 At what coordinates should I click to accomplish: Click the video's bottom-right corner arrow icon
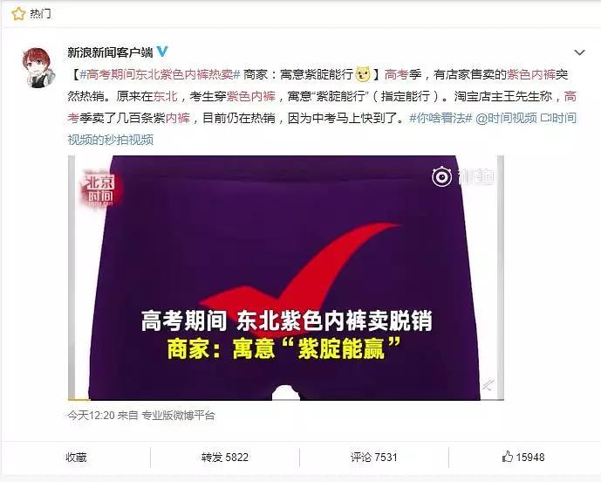[488, 385]
